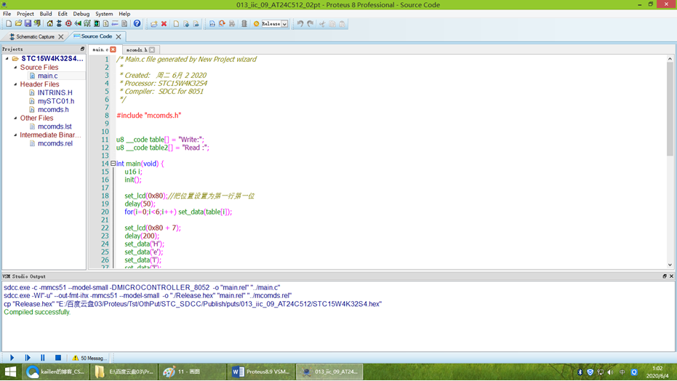Click the Paste toolbar icon
Viewport: 677px width, 381px height.
pyautogui.click(x=342, y=24)
